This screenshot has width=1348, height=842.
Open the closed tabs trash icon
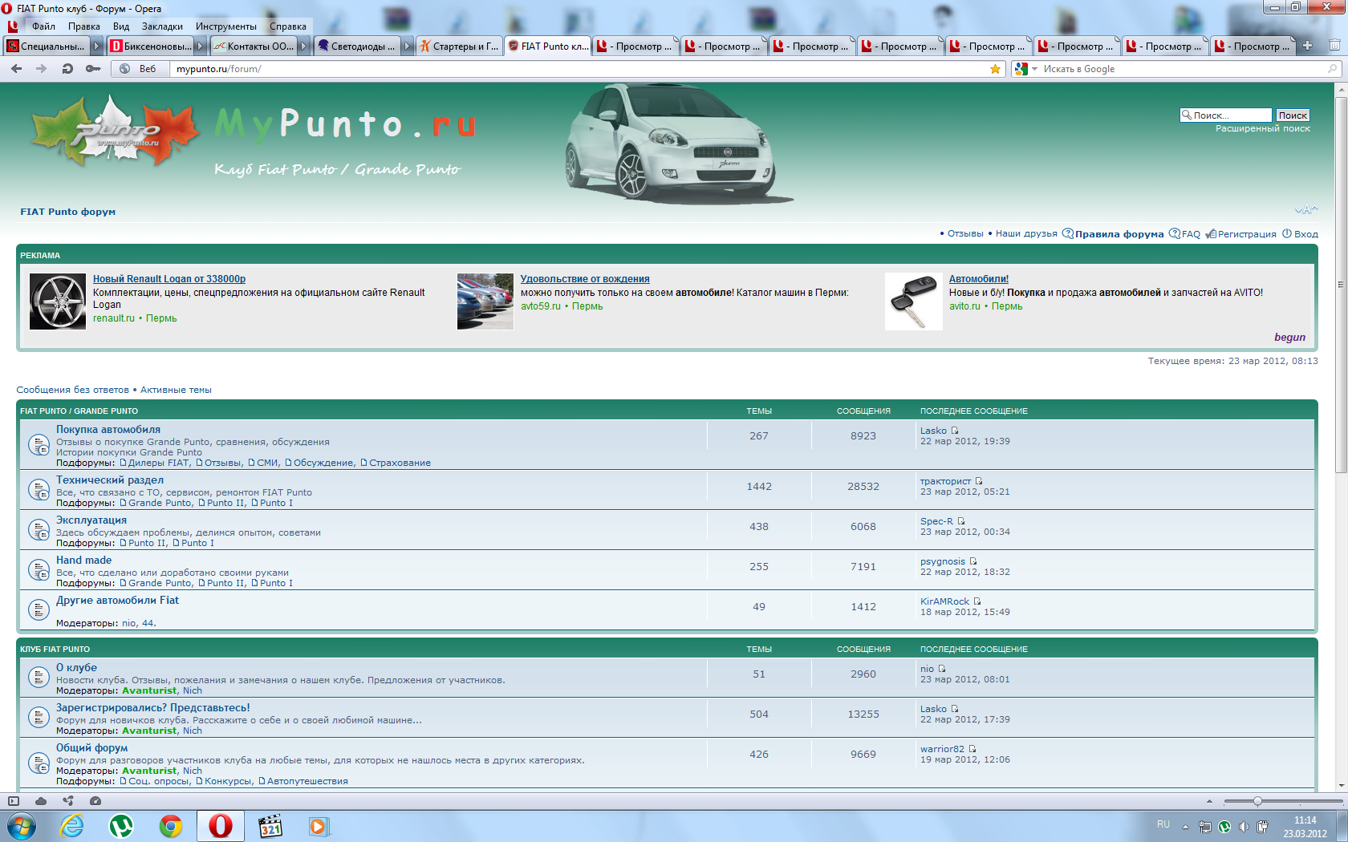coord(1334,46)
